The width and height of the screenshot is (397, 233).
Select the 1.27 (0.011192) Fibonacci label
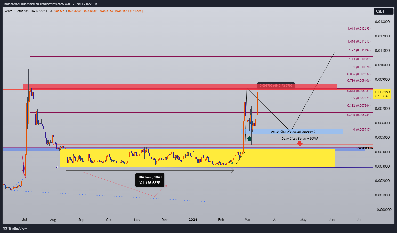[x=360, y=50]
